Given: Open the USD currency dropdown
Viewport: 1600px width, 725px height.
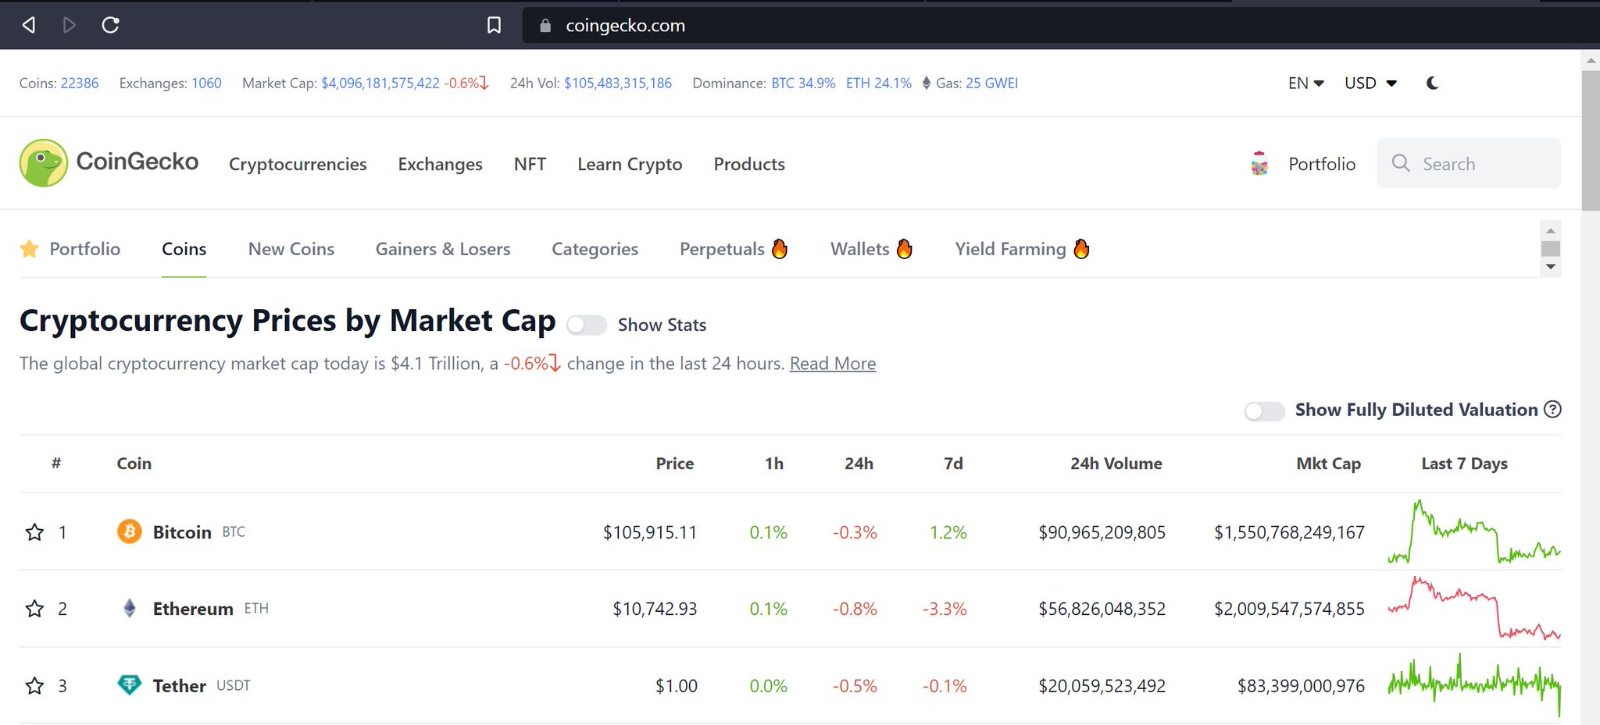Looking at the screenshot, I should coord(1370,83).
